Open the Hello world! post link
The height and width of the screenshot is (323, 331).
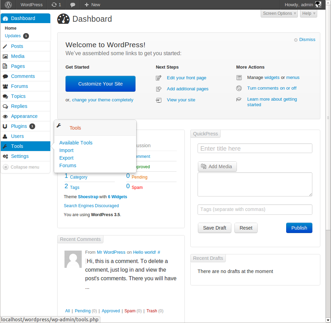point(144,252)
